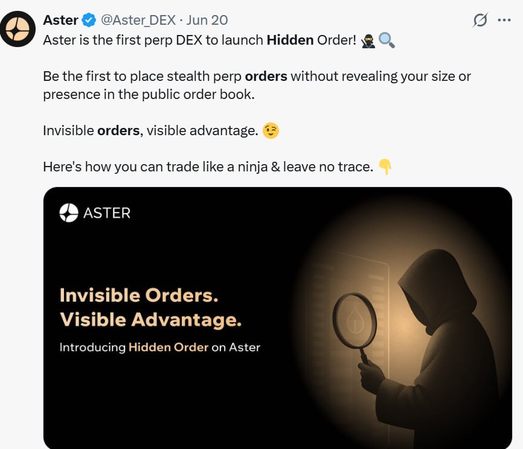
Task: Click the bold word Hidden in tweet
Action: (290, 41)
